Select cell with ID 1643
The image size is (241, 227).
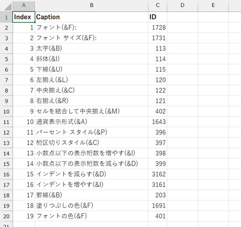[x=158, y=122]
